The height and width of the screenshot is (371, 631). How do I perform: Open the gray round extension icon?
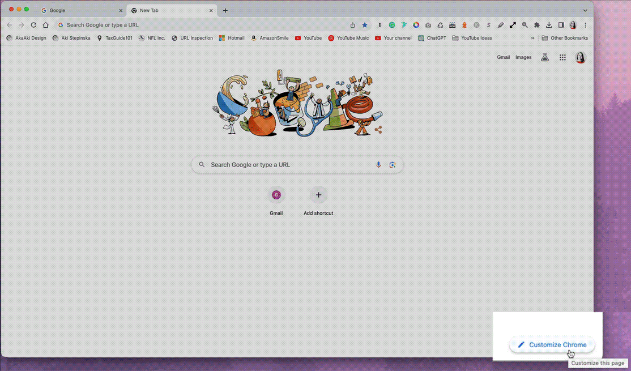[x=476, y=25]
